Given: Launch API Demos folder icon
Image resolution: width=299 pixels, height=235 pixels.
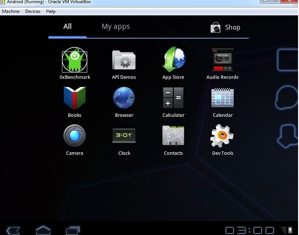Looking at the screenshot, I should click(x=124, y=60).
